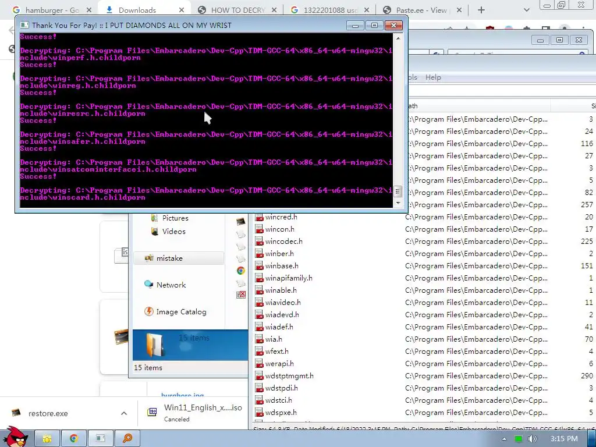
Task: Select Pictures in the Explorer sidebar
Action: (175, 218)
